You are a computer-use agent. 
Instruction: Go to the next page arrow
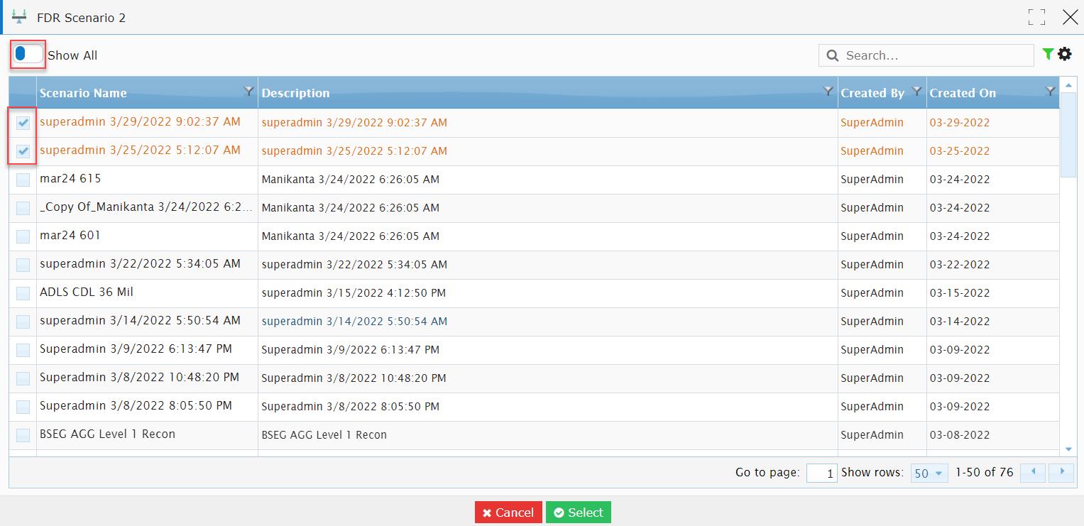[x=1062, y=472]
